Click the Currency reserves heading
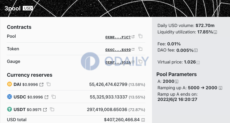 (x=29, y=75)
